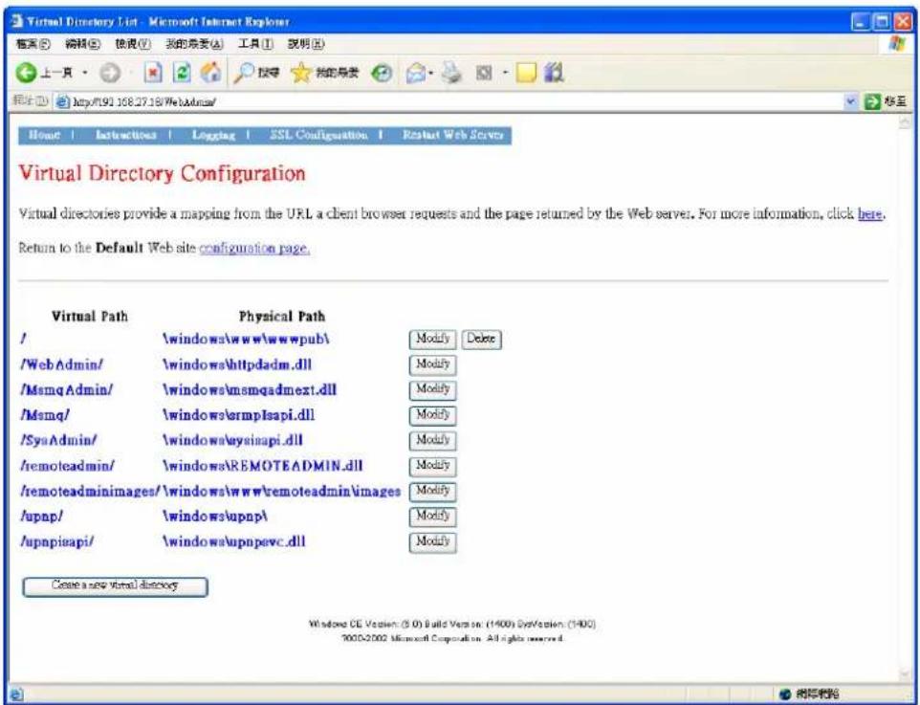
Task: Click Modify for /WebAdmin/ row
Action: point(432,364)
